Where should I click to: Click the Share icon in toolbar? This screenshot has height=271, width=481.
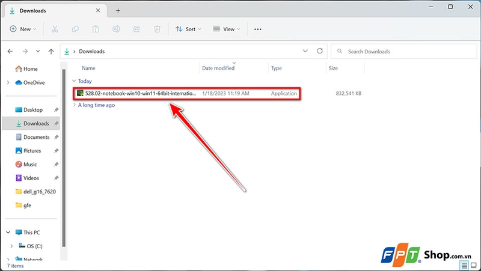pyautogui.click(x=136, y=29)
